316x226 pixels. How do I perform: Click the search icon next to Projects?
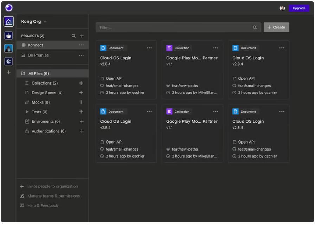[x=73, y=36]
